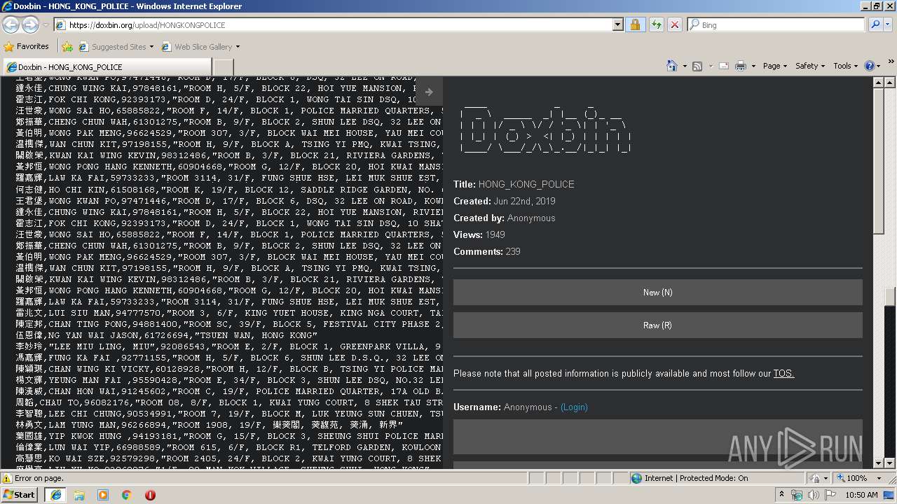The image size is (897, 504).
Task: Click the Error on page warning icon
Action: (x=7, y=478)
